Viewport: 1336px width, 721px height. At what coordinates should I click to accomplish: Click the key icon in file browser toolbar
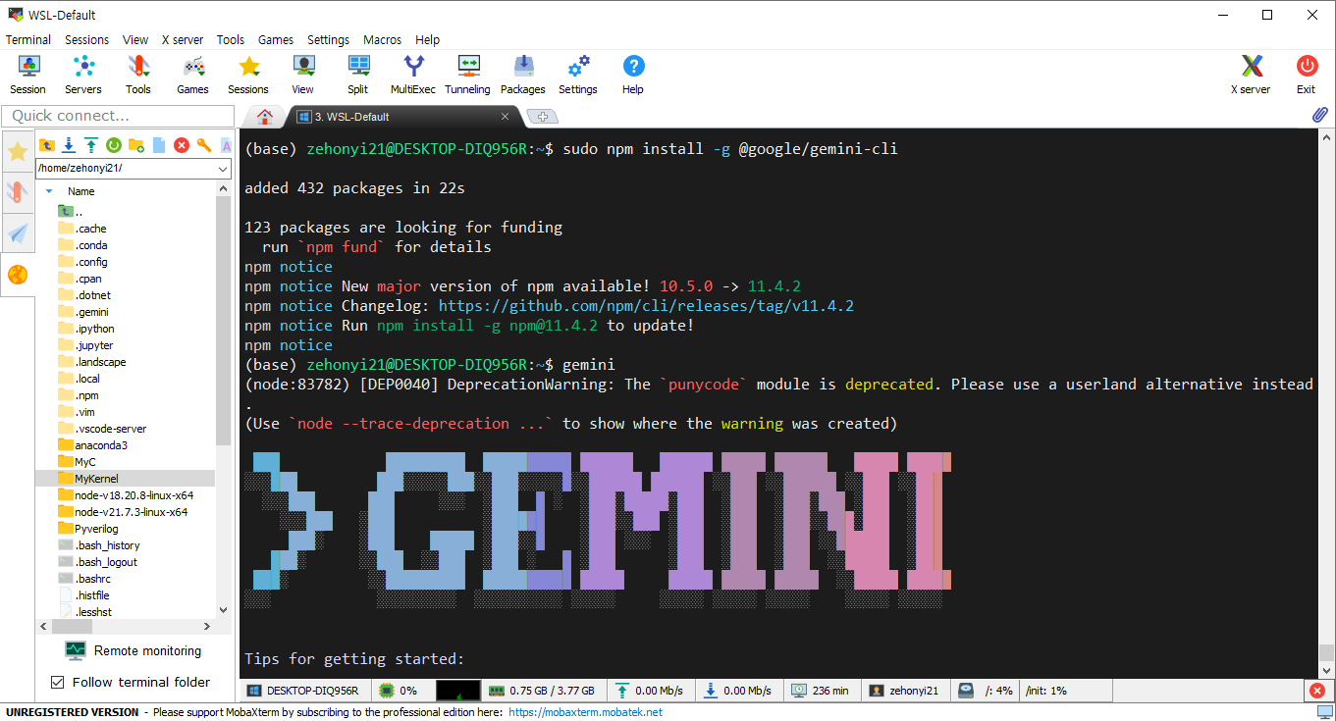pos(204,145)
